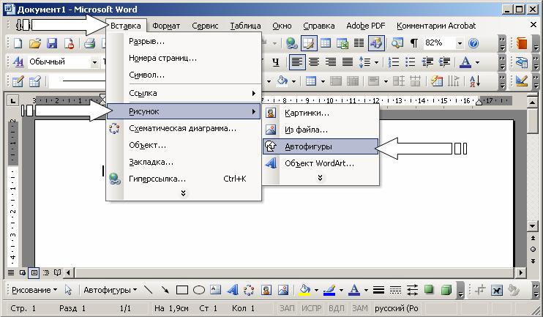Select the Rectangle drawing tool
The image size is (543, 317).
pos(182,290)
